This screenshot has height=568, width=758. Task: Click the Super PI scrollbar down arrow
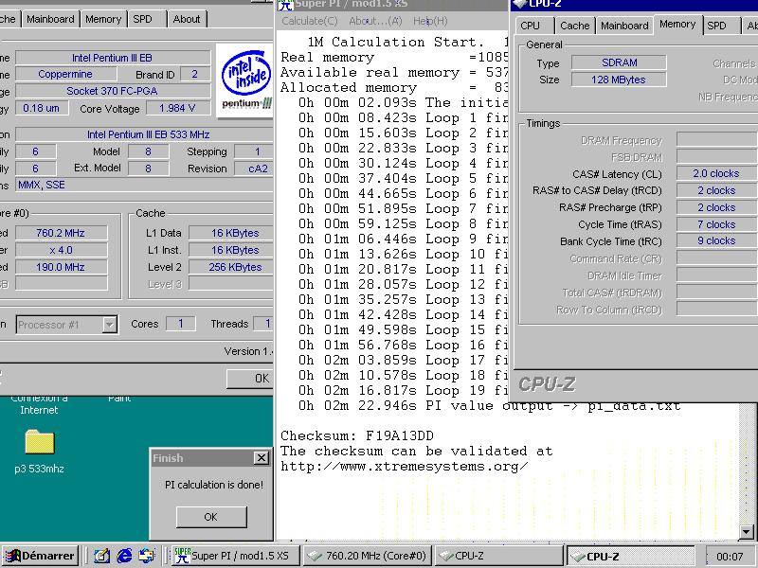click(747, 532)
